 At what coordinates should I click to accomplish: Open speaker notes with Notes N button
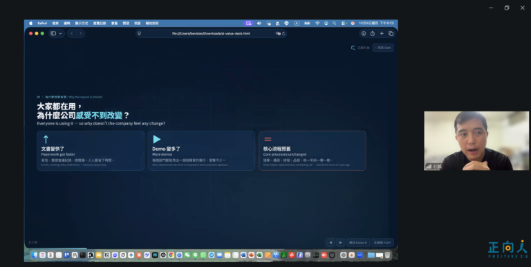358,242
